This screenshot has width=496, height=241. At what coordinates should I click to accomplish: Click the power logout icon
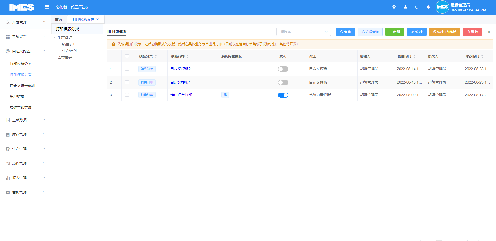point(417,7)
